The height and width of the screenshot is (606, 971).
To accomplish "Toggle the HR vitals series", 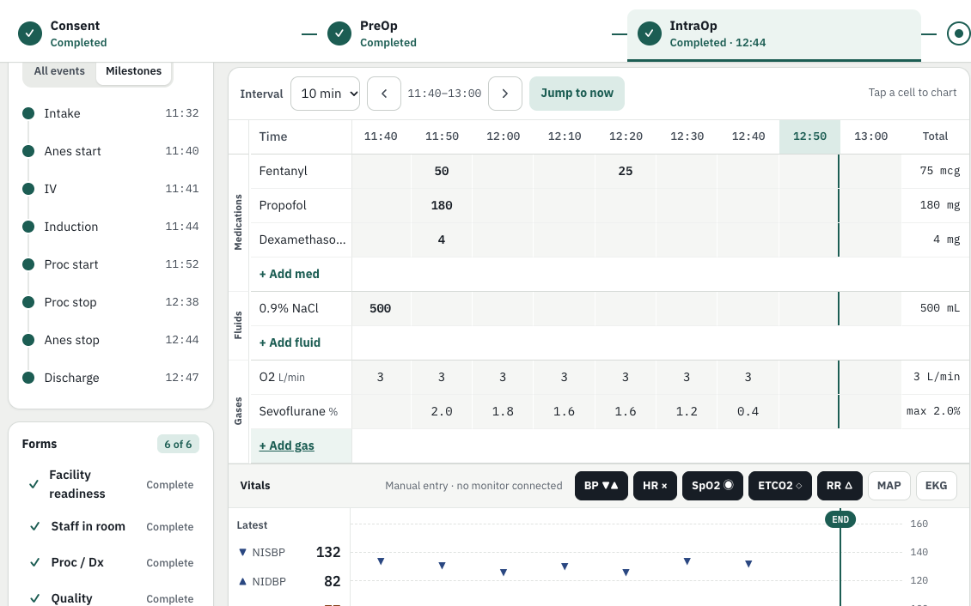I will (x=655, y=486).
